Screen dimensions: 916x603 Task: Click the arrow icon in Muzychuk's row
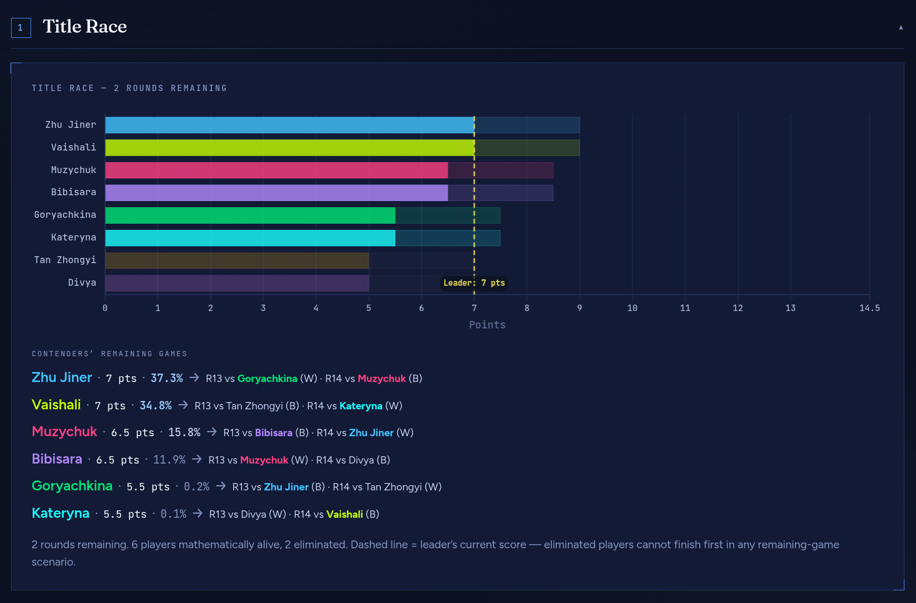(x=212, y=432)
